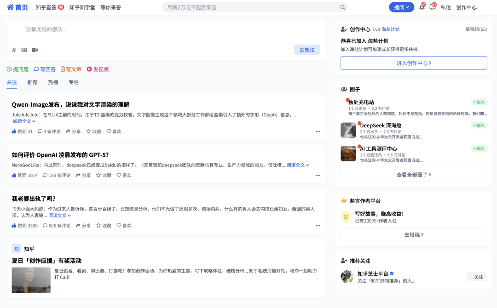
Task: Follow 知乎芝士平台 with the 关注 toggle
Action: (x=477, y=277)
